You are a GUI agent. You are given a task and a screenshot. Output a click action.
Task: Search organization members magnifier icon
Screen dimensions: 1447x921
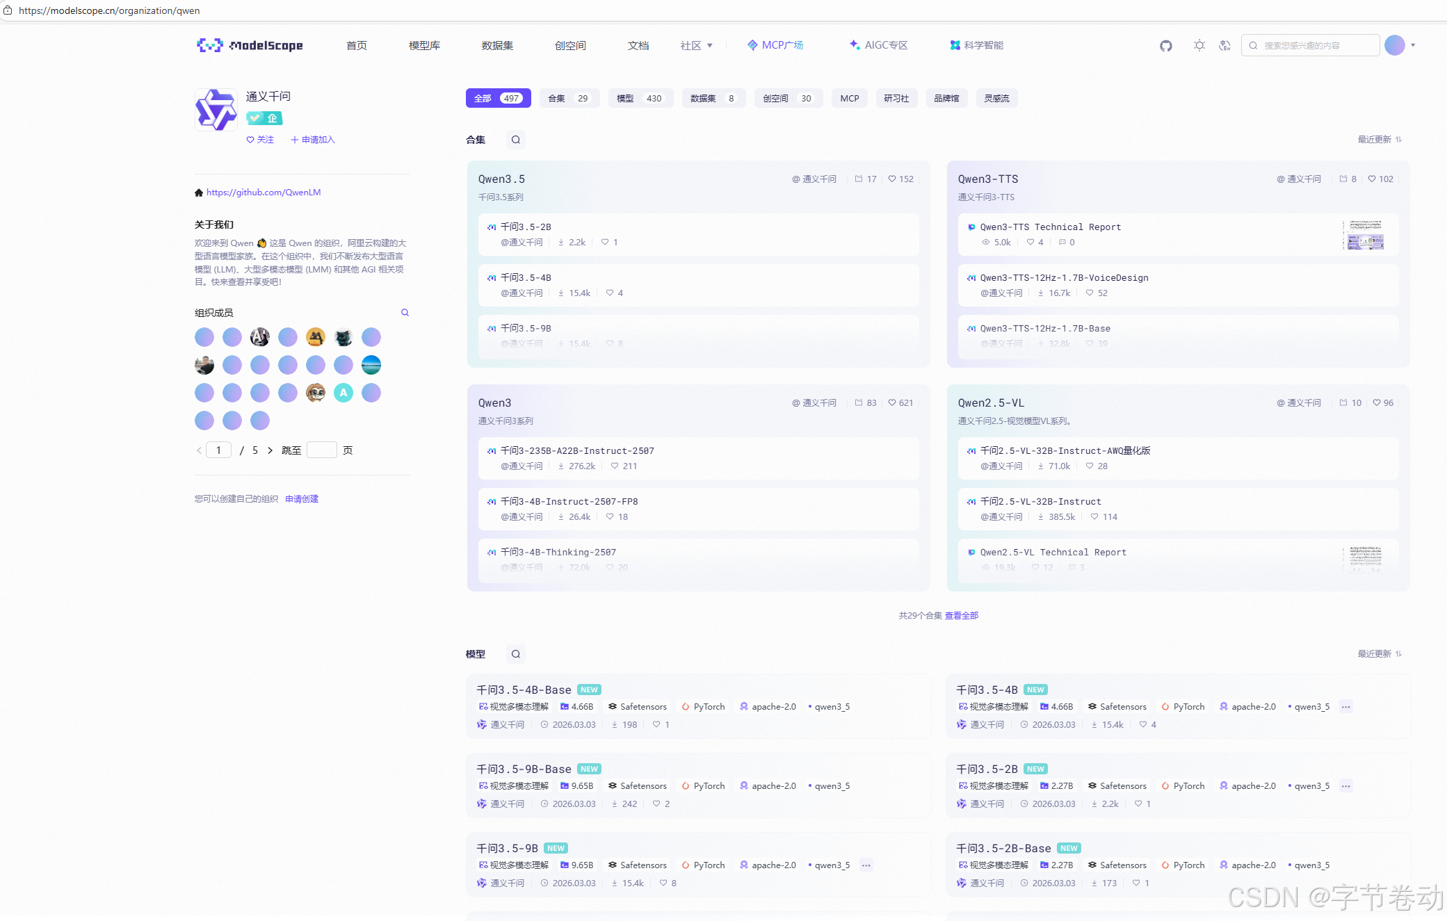pyautogui.click(x=405, y=313)
